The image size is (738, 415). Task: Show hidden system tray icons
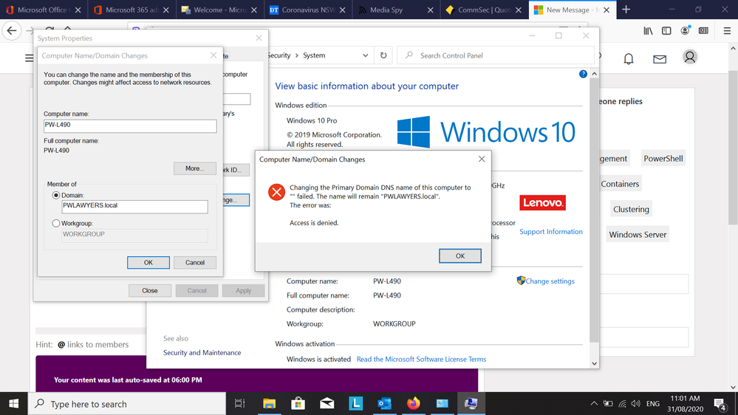point(593,404)
